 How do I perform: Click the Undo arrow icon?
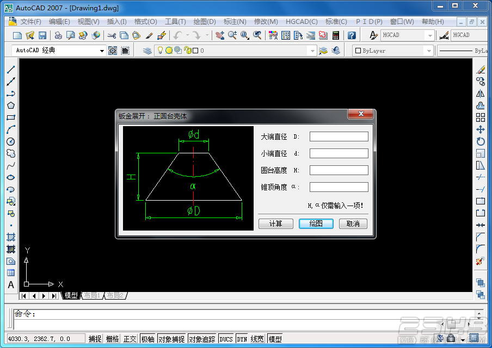178,35
